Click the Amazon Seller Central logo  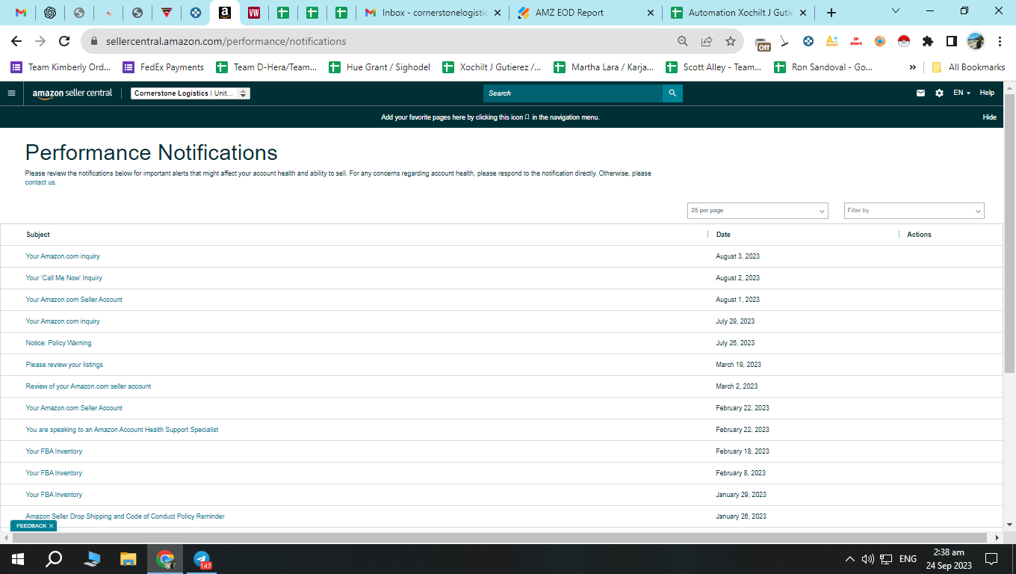click(72, 93)
